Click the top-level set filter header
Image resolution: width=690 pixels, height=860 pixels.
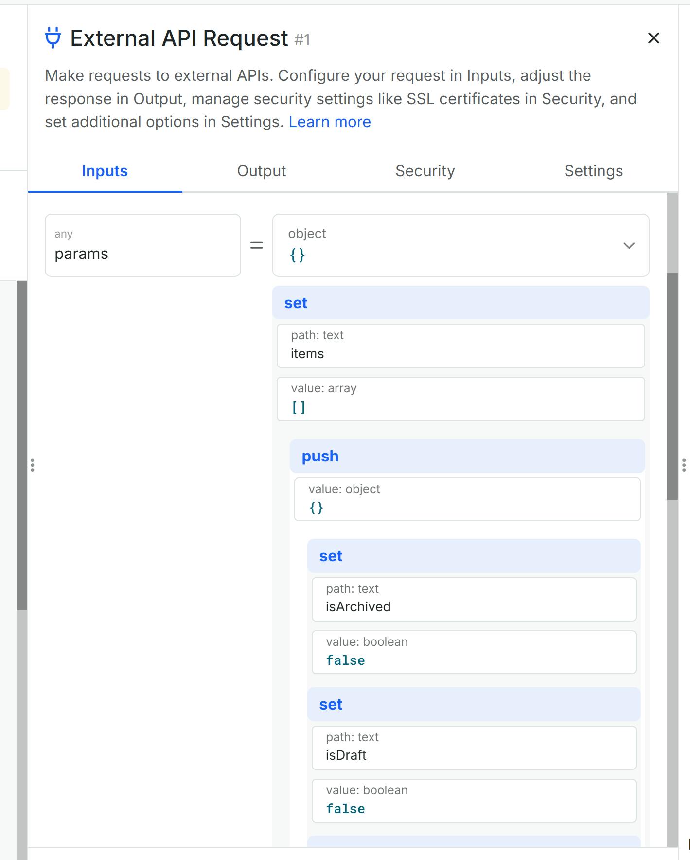pos(460,303)
